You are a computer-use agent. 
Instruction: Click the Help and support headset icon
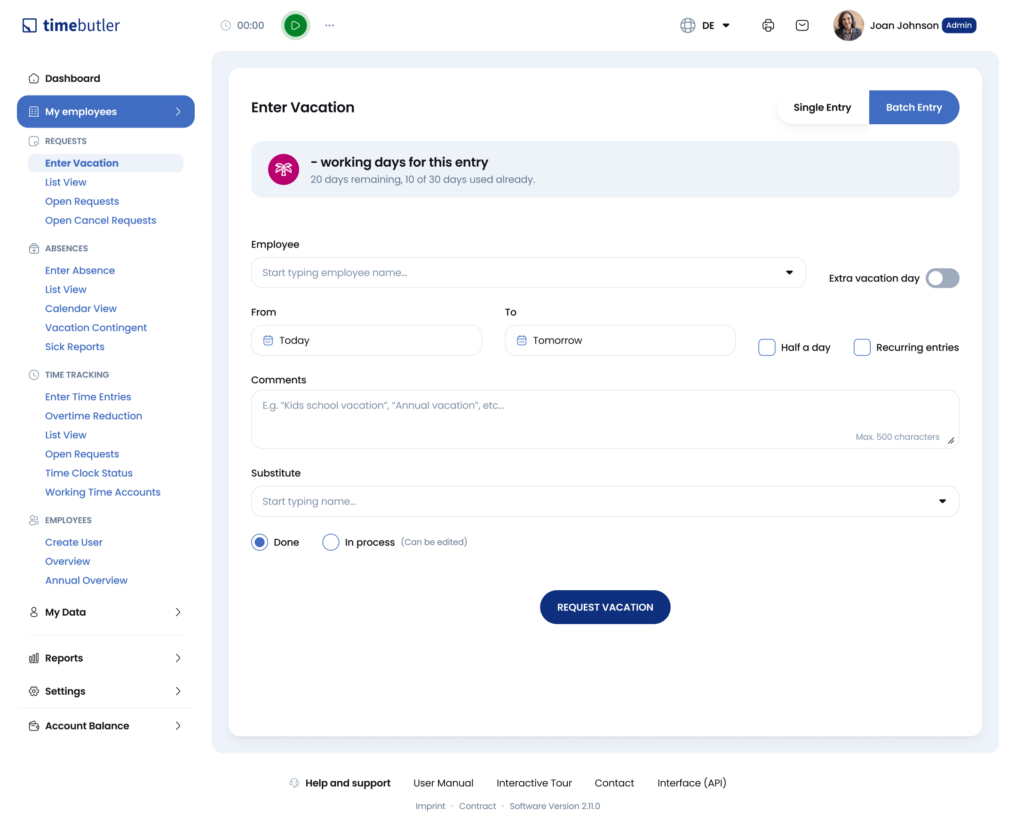click(294, 783)
